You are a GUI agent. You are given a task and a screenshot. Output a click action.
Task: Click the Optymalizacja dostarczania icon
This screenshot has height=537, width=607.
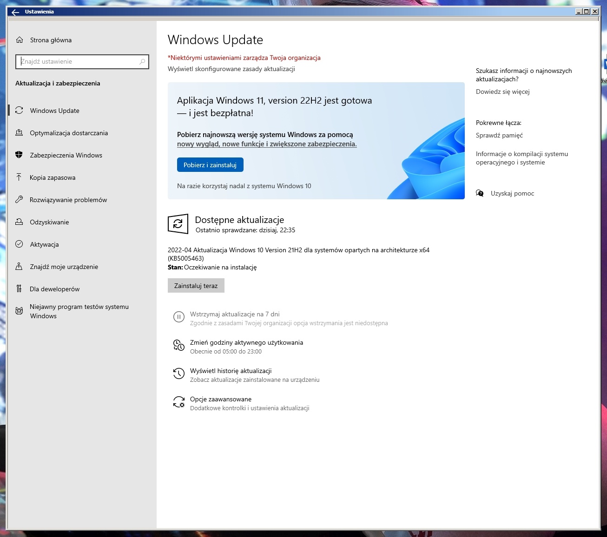[x=19, y=133]
